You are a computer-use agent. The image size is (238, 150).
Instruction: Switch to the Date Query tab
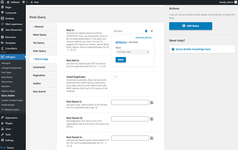[x=43, y=51]
